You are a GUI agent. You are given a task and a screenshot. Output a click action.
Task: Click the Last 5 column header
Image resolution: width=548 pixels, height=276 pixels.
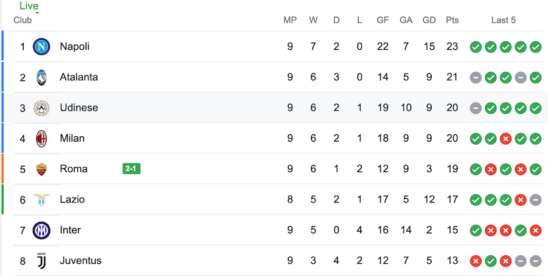tap(504, 20)
